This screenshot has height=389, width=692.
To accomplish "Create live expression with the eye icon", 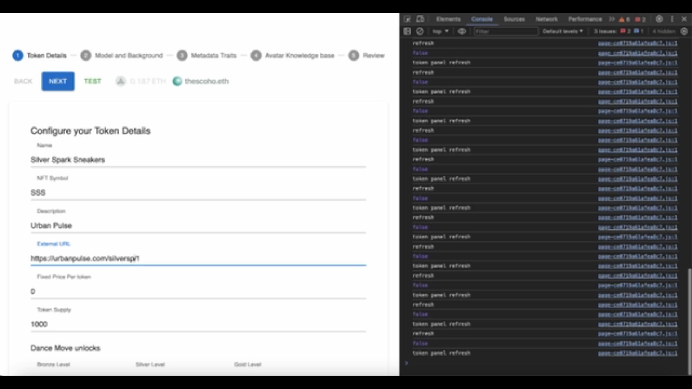I will tap(462, 31).
